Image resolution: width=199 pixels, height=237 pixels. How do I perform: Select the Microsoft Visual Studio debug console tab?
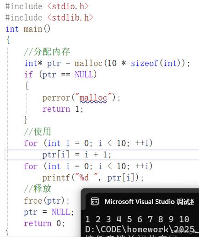pyautogui.click(x=142, y=202)
